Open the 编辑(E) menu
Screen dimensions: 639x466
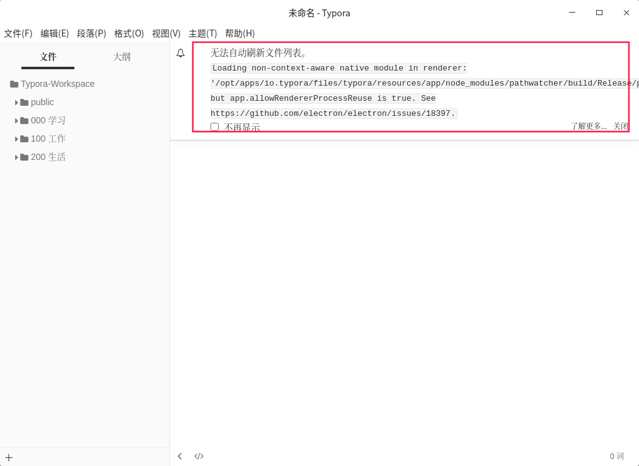(55, 33)
